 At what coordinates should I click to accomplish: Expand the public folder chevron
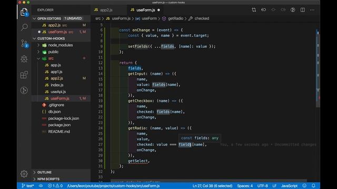click(38, 52)
